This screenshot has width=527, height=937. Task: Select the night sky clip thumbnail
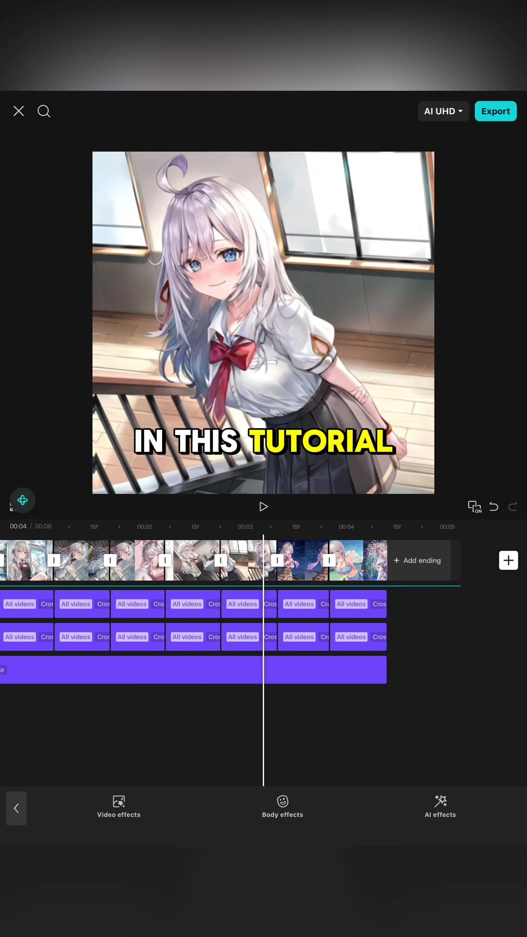coord(303,560)
